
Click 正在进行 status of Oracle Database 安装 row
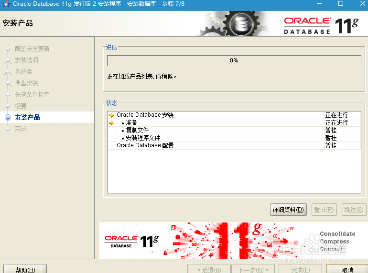coord(336,115)
